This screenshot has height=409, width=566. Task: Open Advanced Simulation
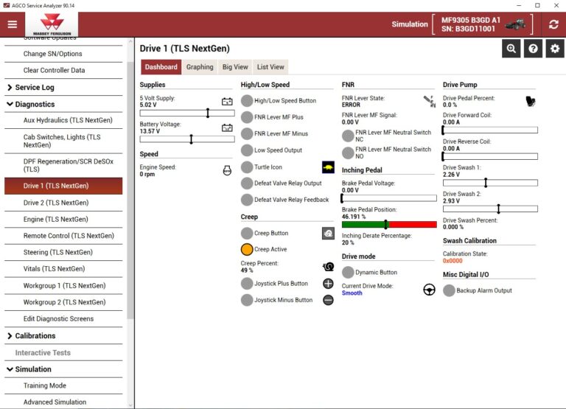(x=63, y=402)
